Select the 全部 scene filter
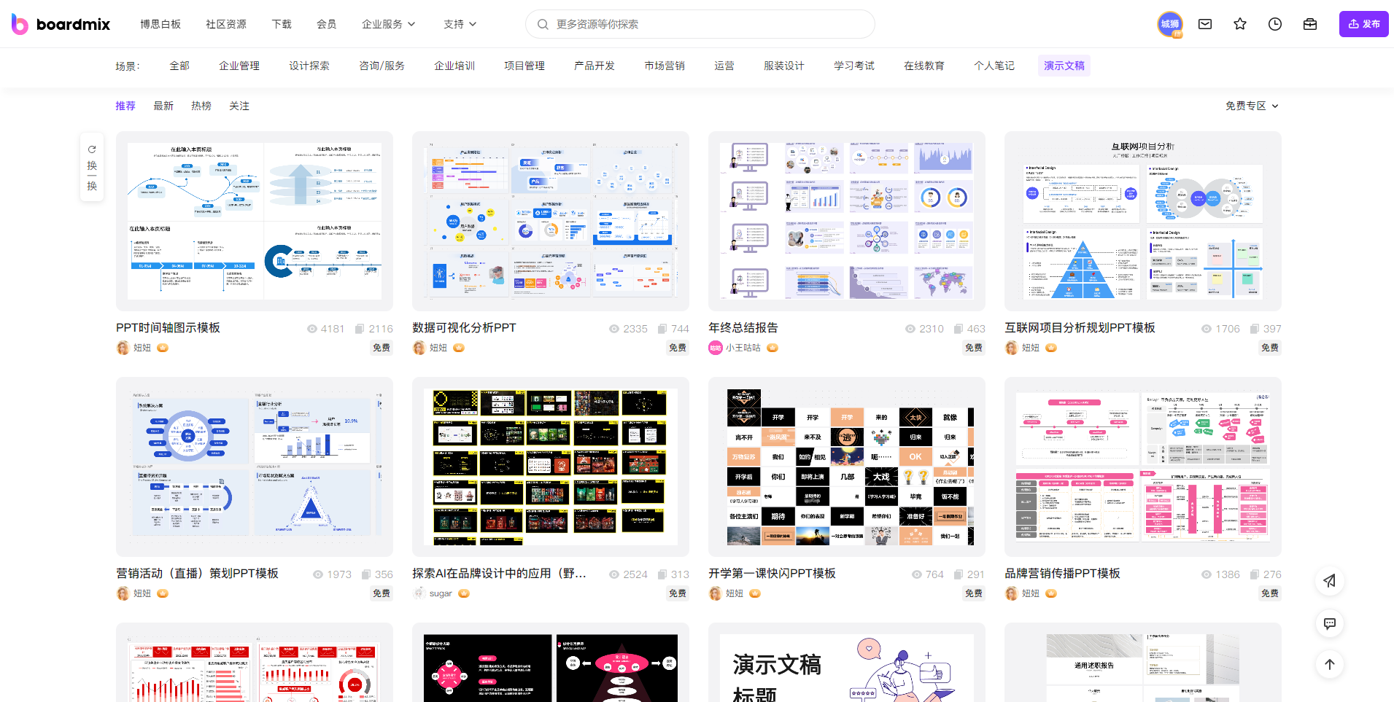Image resolution: width=1394 pixels, height=702 pixels. 179,66
